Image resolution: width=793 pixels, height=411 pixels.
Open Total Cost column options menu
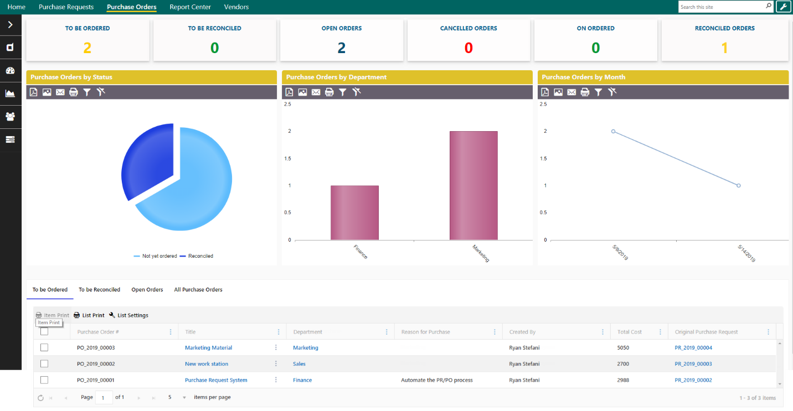[x=660, y=332]
